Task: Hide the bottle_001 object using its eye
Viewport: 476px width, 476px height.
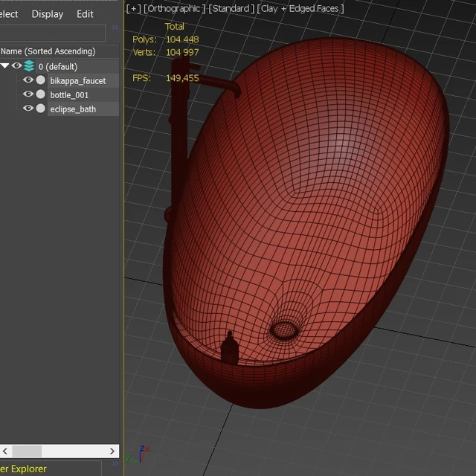Action: coord(28,94)
